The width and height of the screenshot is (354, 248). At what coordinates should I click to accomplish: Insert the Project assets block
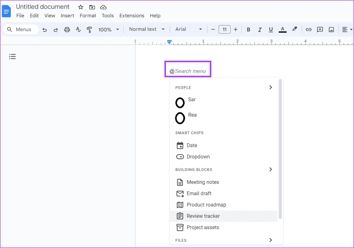224,228
